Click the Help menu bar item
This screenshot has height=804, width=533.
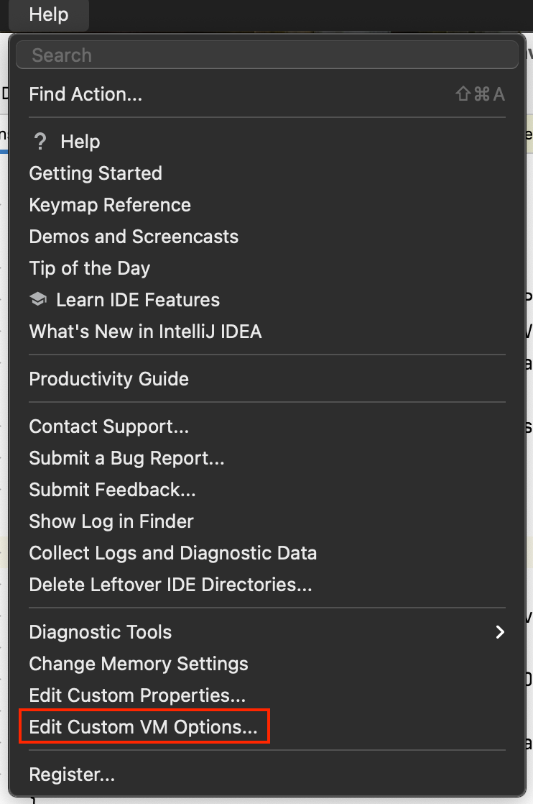[49, 14]
